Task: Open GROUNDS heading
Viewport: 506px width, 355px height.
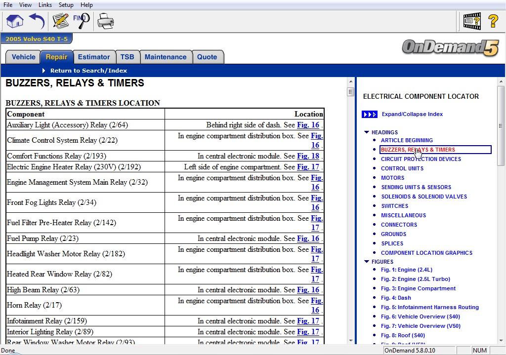Action: [x=393, y=234]
